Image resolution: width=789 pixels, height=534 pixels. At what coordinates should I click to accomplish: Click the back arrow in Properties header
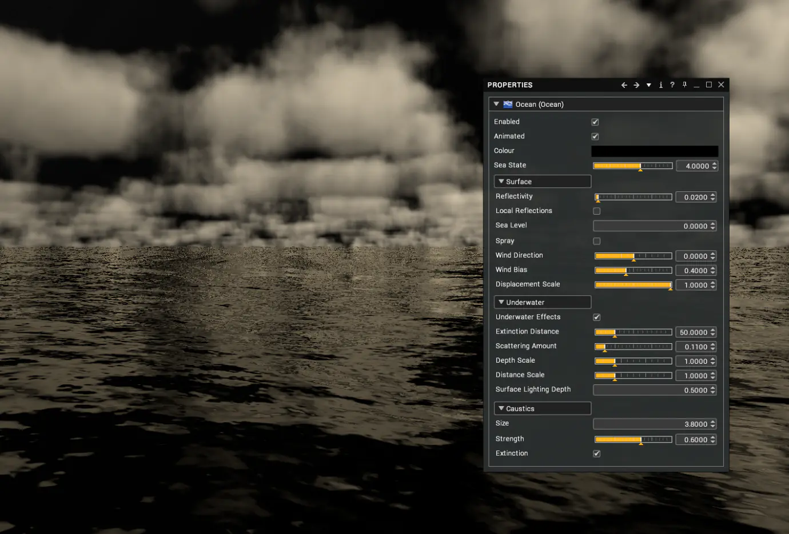pyautogui.click(x=624, y=85)
